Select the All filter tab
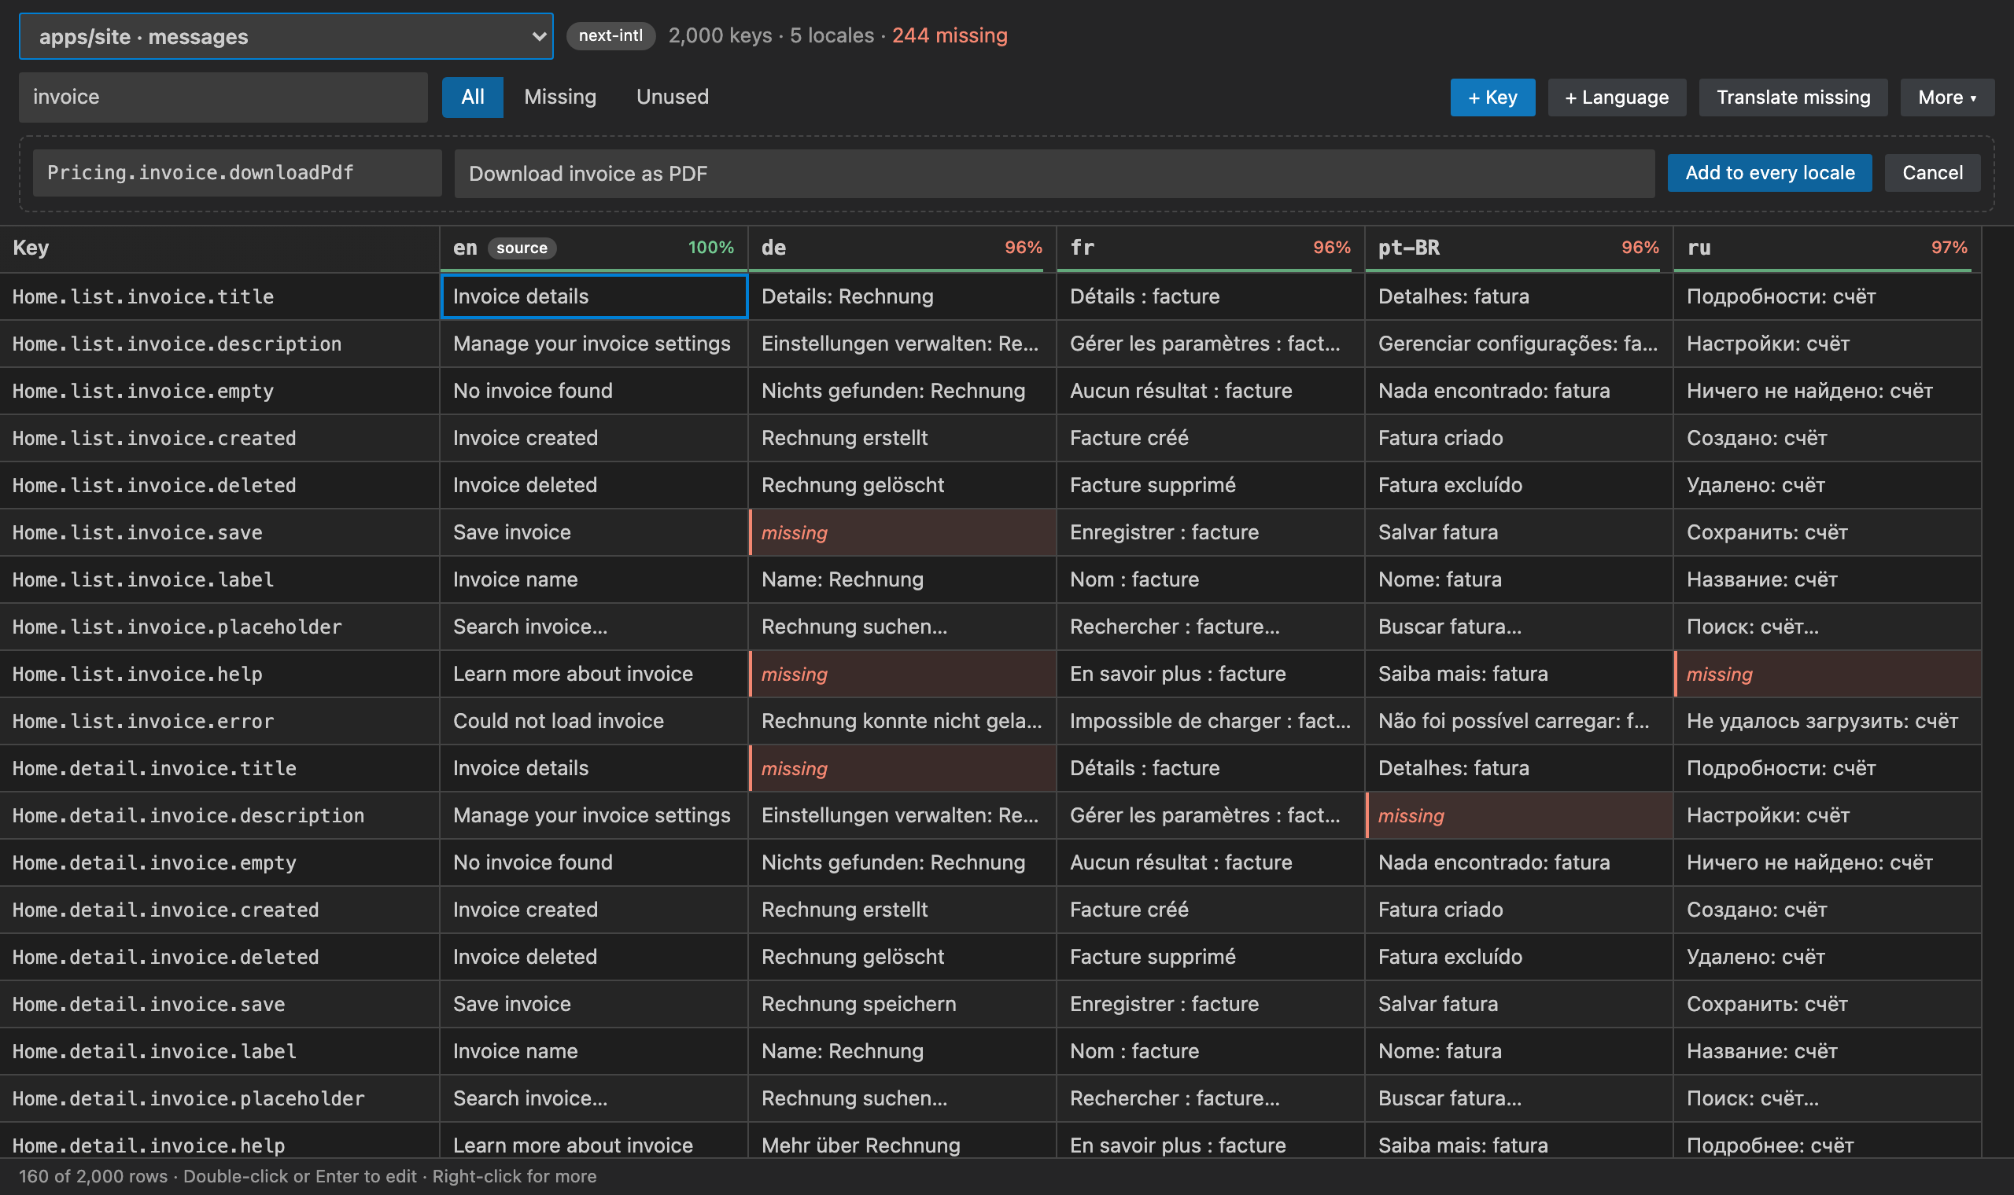The height and width of the screenshot is (1195, 2014). point(473,97)
